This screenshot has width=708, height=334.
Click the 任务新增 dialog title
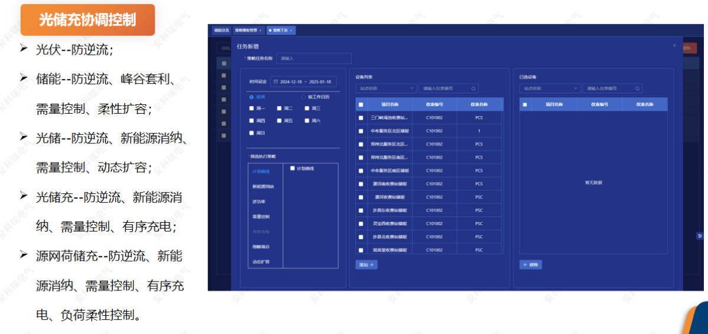(248, 46)
